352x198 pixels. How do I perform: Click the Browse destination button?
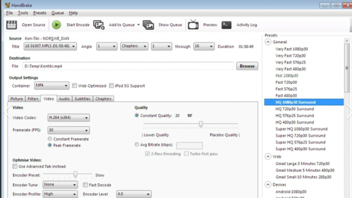point(247,66)
